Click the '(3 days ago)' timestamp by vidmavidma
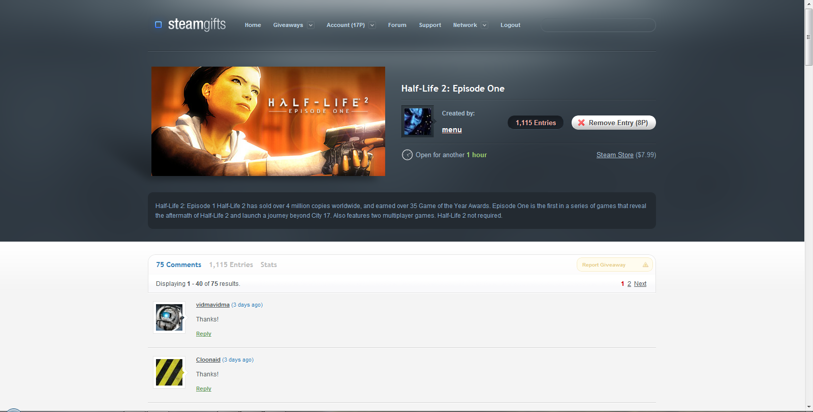This screenshot has width=813, height=412. point(247,305)
